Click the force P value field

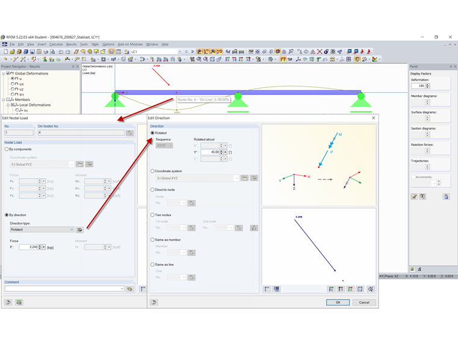click(29, 247)
